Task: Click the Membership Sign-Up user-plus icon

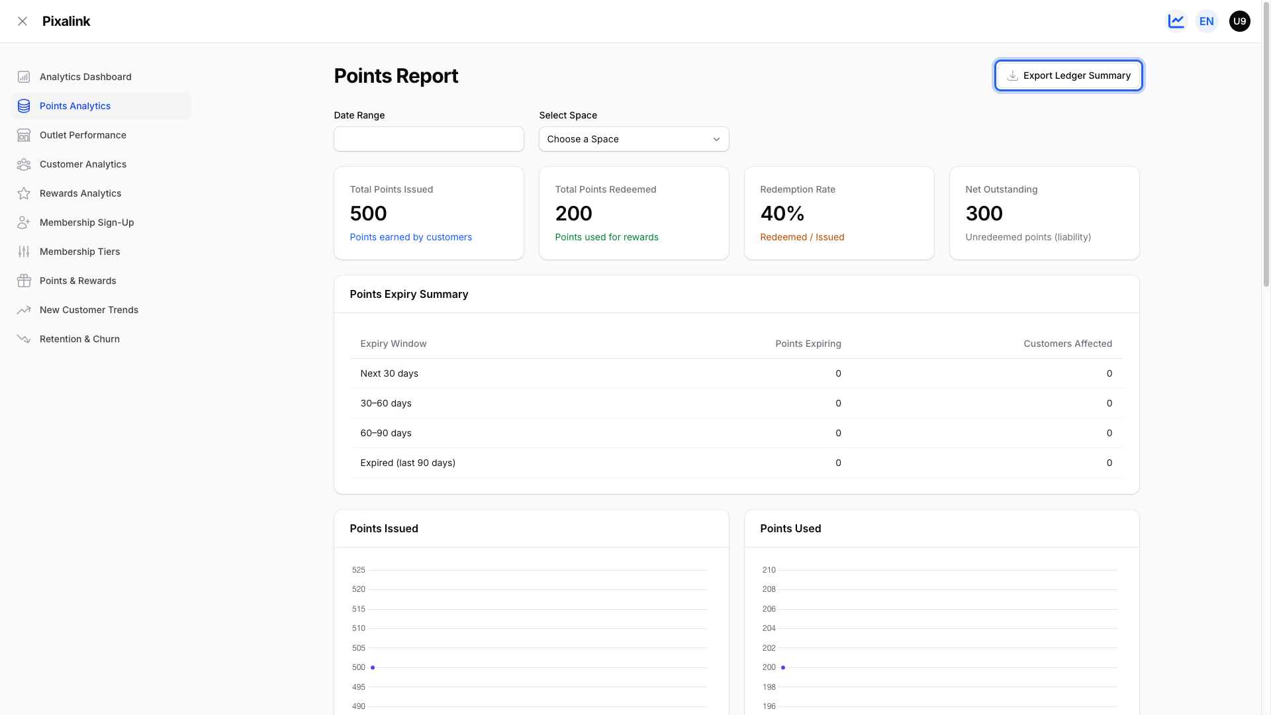Action: coord(24,222)
